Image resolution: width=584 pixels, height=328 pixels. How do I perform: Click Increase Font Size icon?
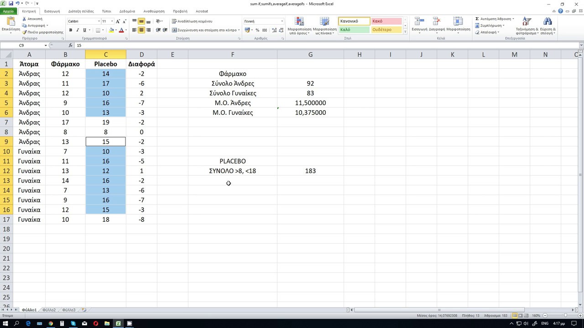tap(118, 21)
